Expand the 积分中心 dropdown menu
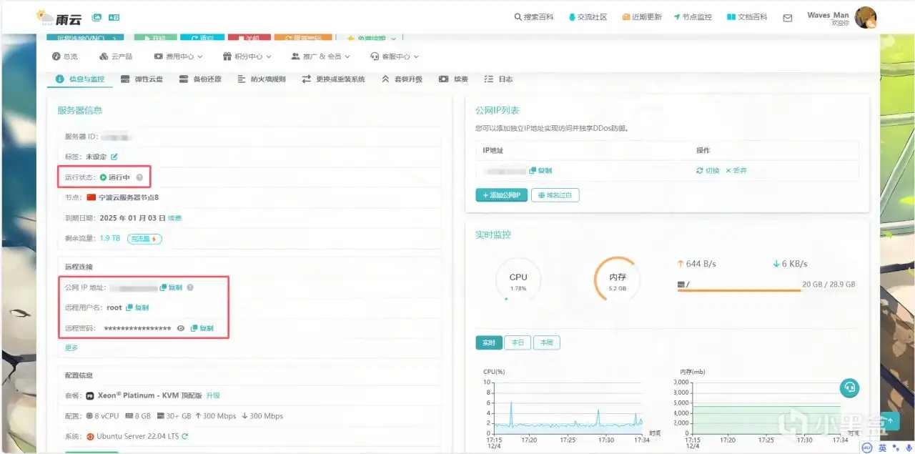 [247, 56]
